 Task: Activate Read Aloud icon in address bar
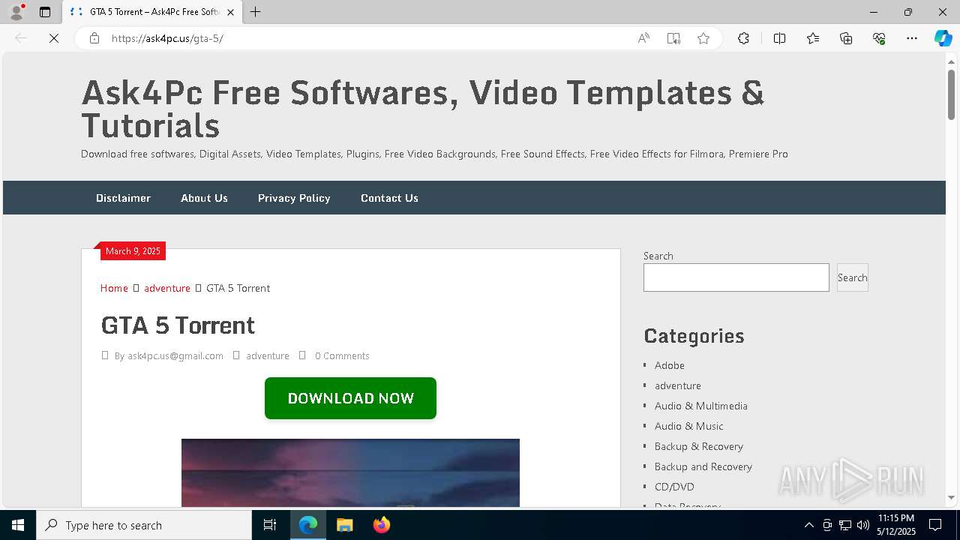[x=643, y=38]
